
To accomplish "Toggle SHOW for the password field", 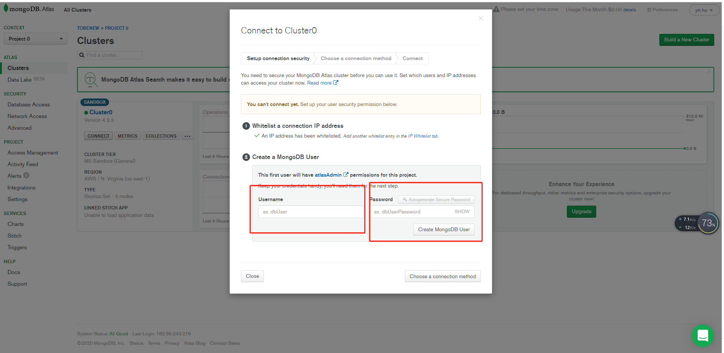I will (462, 212).
